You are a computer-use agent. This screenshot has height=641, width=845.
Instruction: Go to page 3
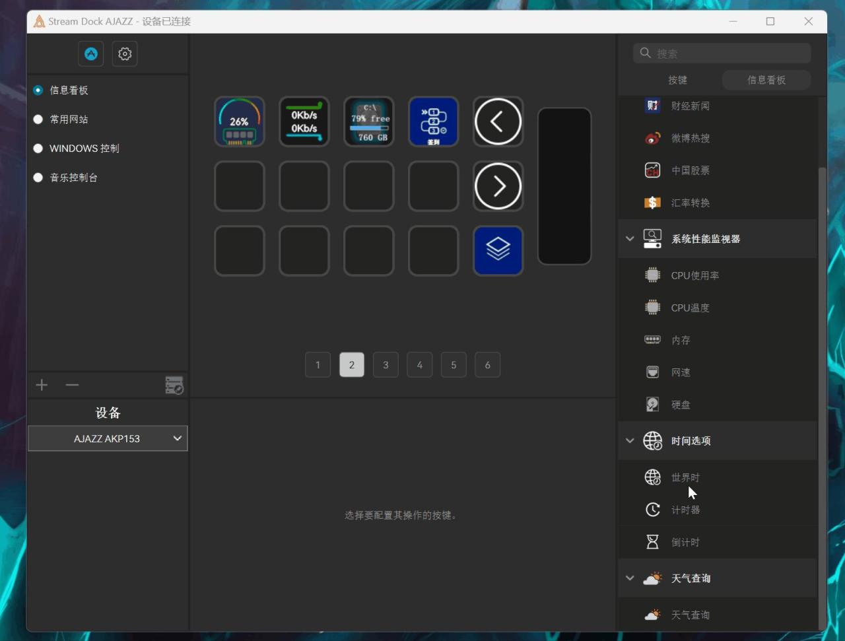(x=386, y=365)
